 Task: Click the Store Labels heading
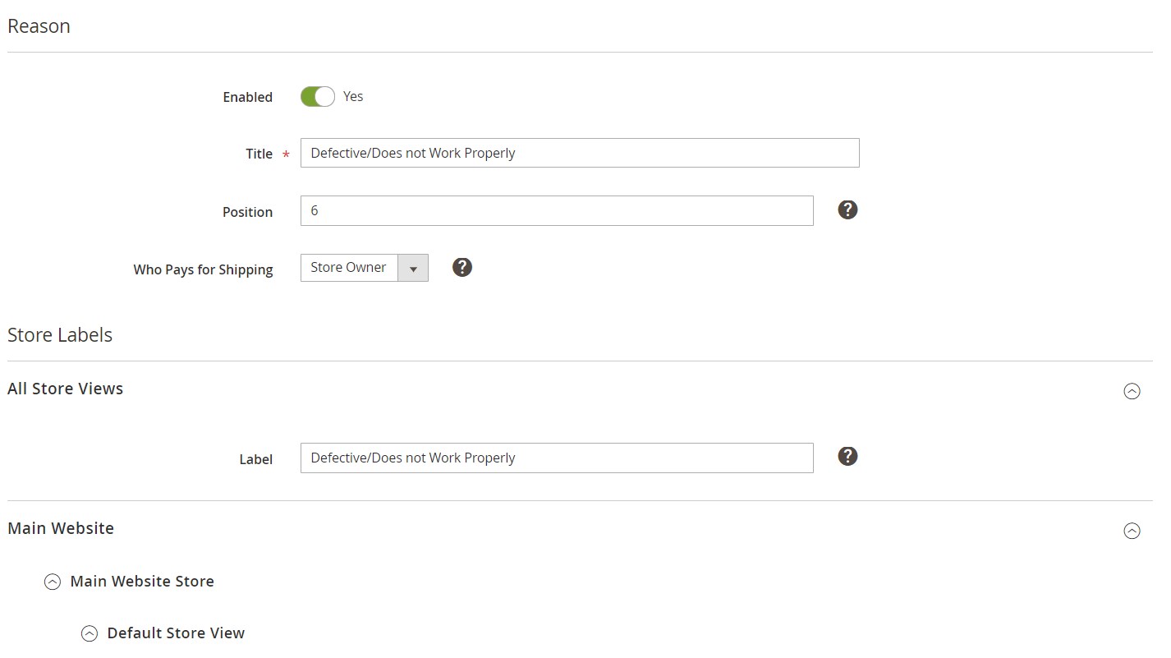[60, 335]
